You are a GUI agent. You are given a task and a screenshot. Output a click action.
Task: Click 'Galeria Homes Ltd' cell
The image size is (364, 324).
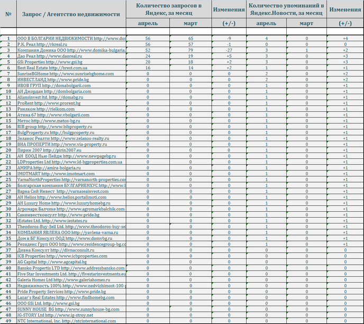pos(71,280)
